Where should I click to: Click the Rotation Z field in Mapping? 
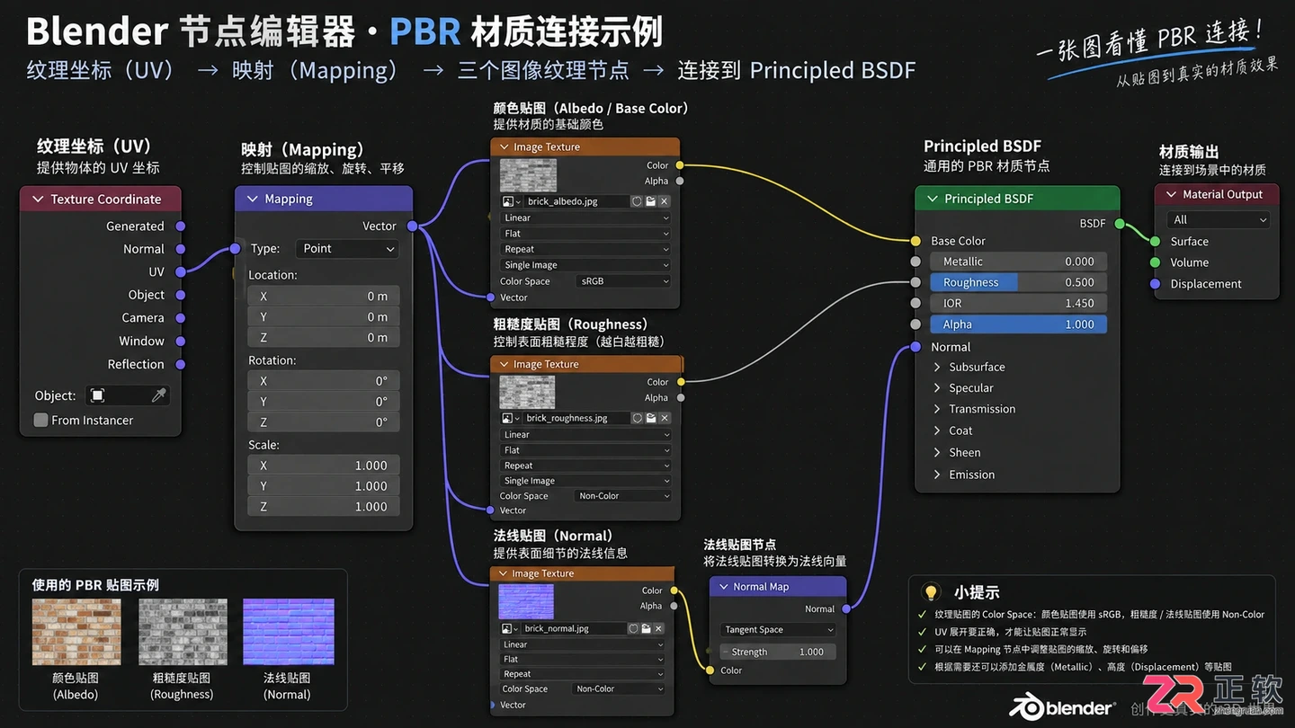pyautogui.click(x=324, y=422)
